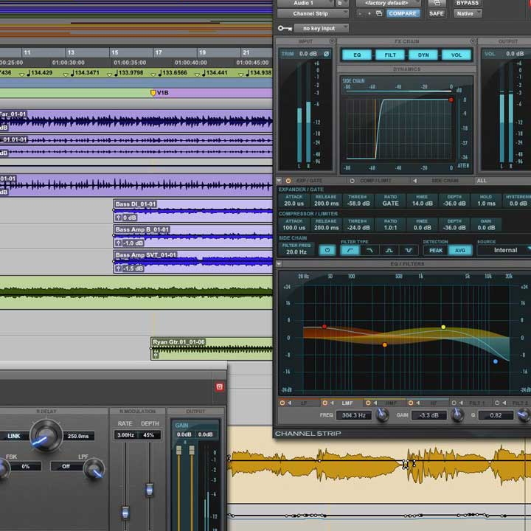Choose the band-pass side chain filter icon

389,250
